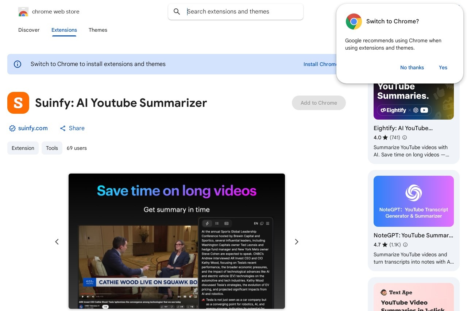Click the verified badge beside suinfy.com

[x=12, y=128]
